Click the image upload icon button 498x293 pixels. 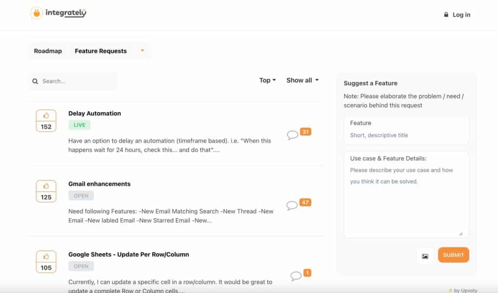425,256
